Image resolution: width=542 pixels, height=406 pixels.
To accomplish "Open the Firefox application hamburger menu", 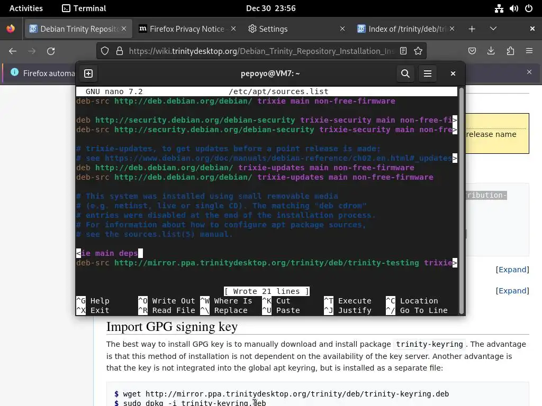I will point(529,51).
